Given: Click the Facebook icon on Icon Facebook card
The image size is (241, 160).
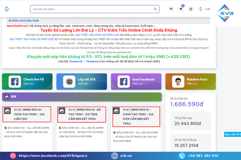Looking at the screenshot, I should point(124,82).
